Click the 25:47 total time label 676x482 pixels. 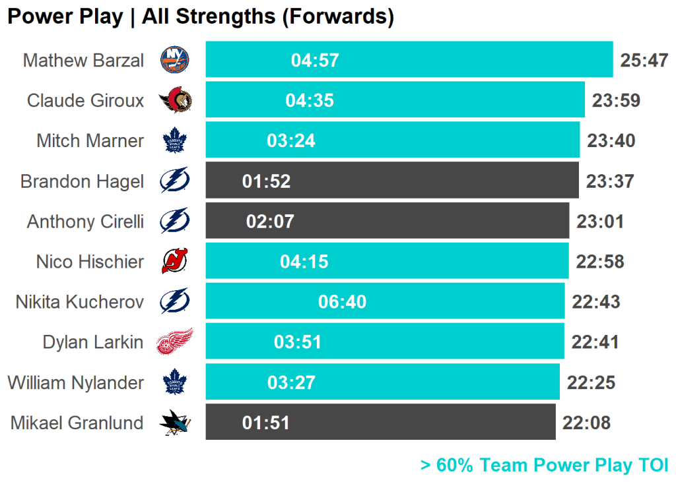coord(644,61)
